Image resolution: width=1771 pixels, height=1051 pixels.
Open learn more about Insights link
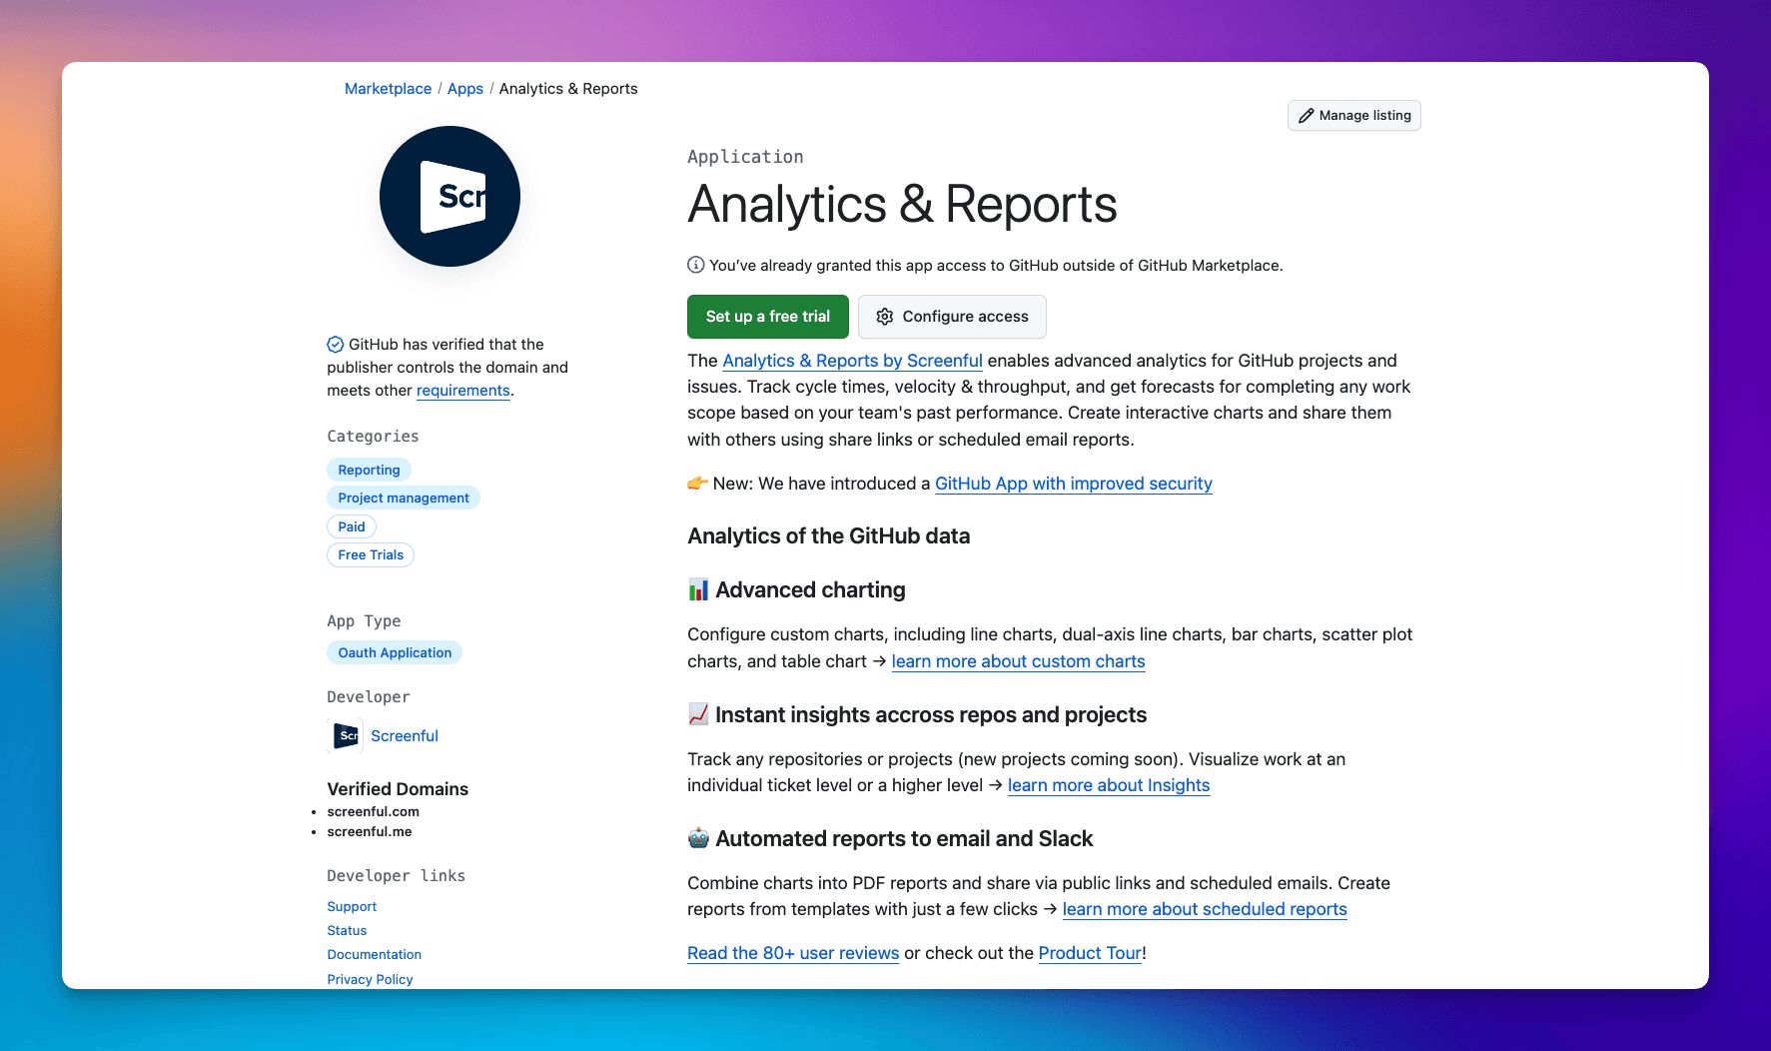1109,785
